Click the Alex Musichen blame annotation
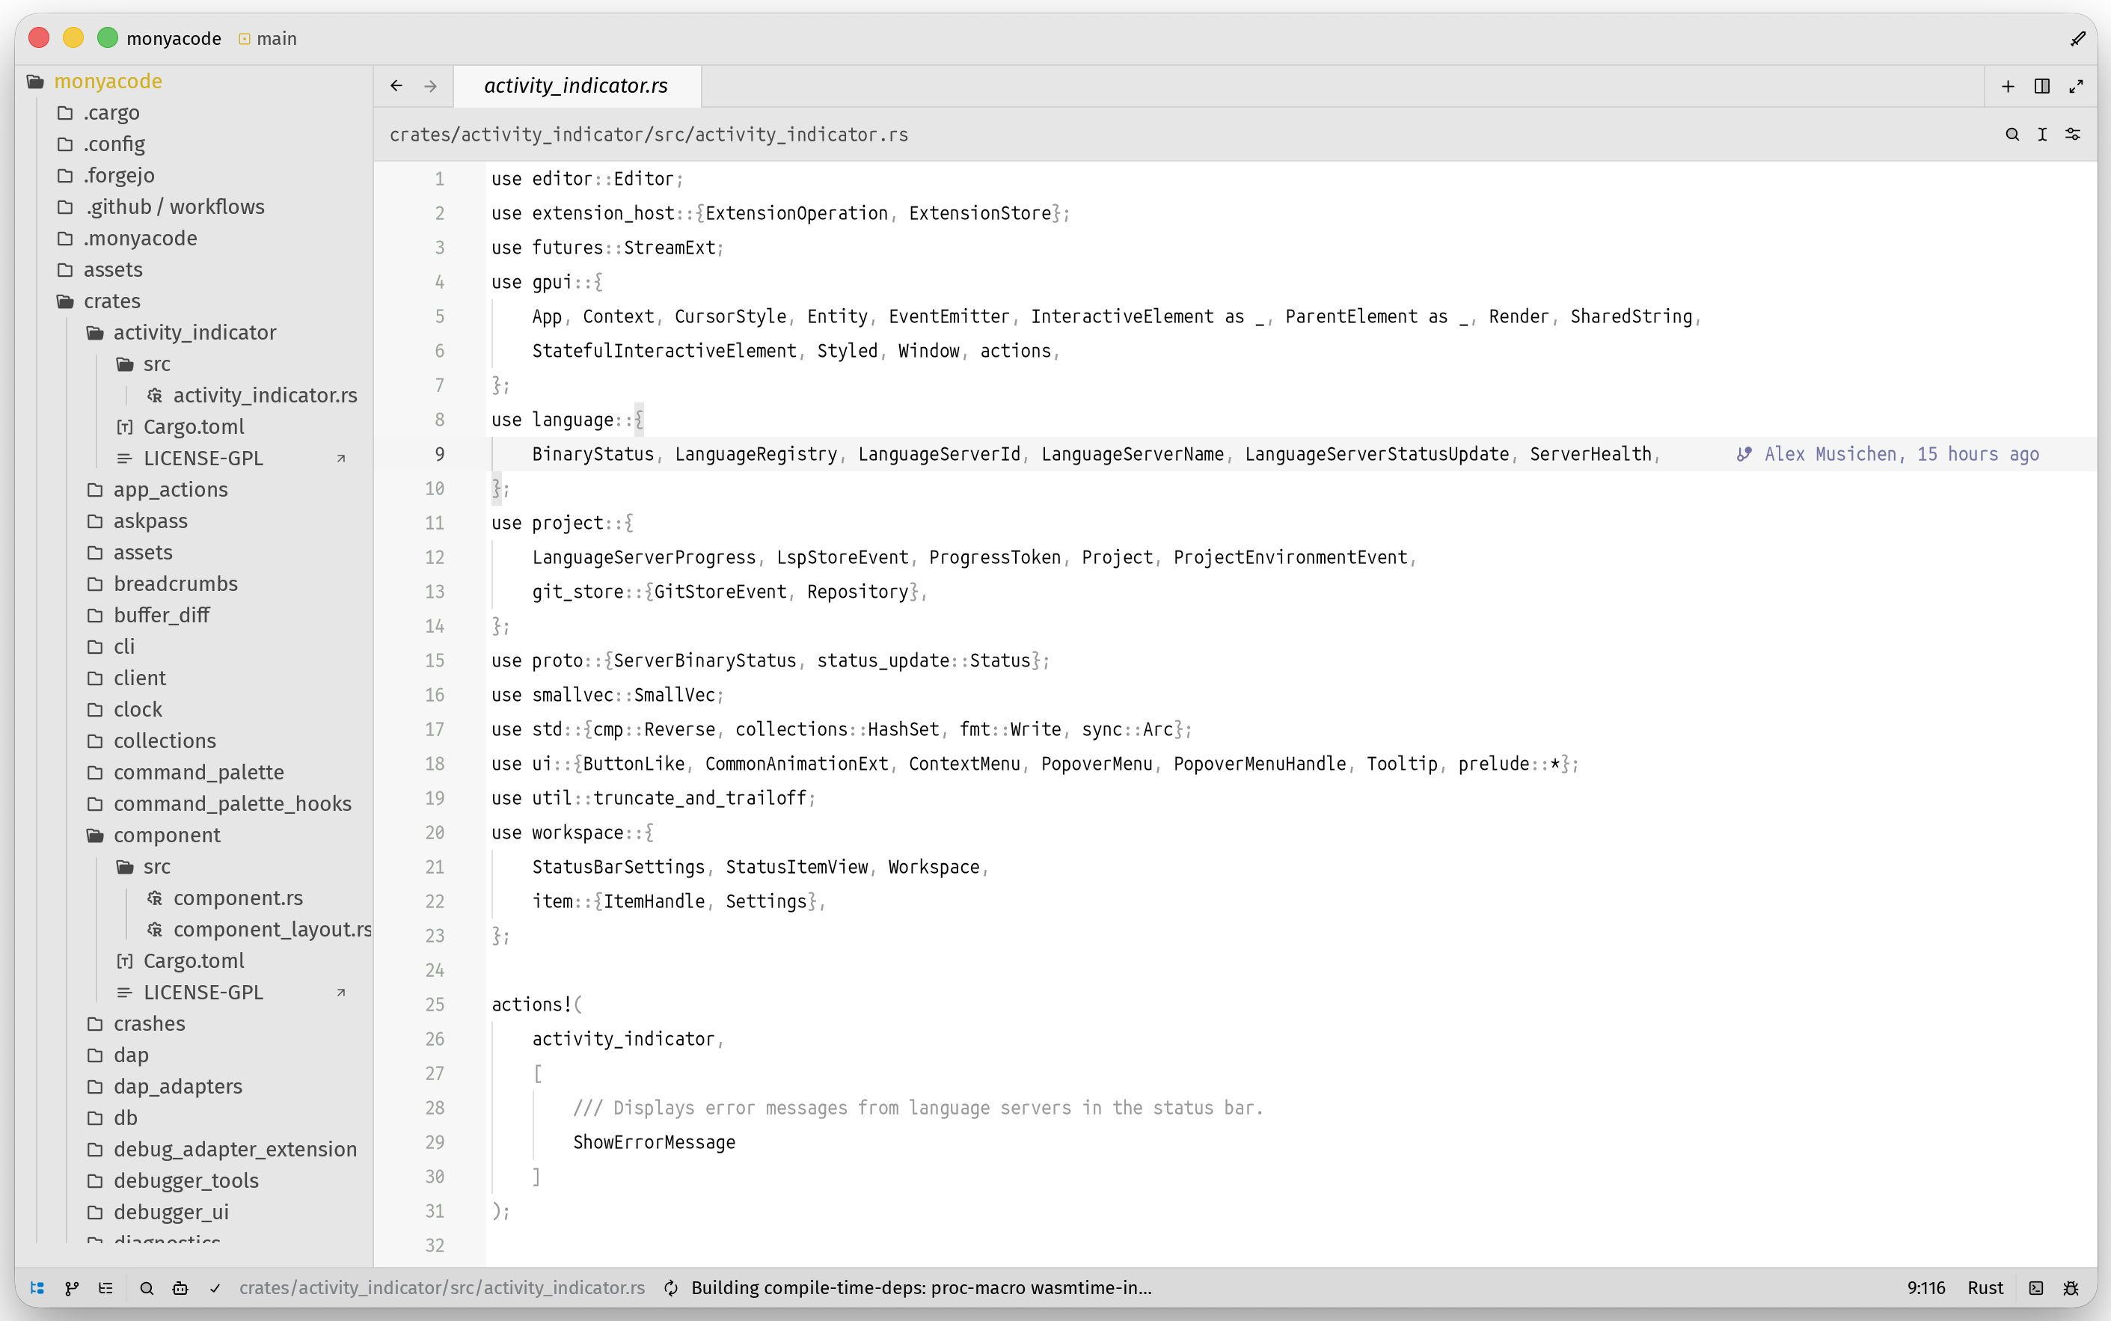The image size is (2111, 1321). point(1887,454)
